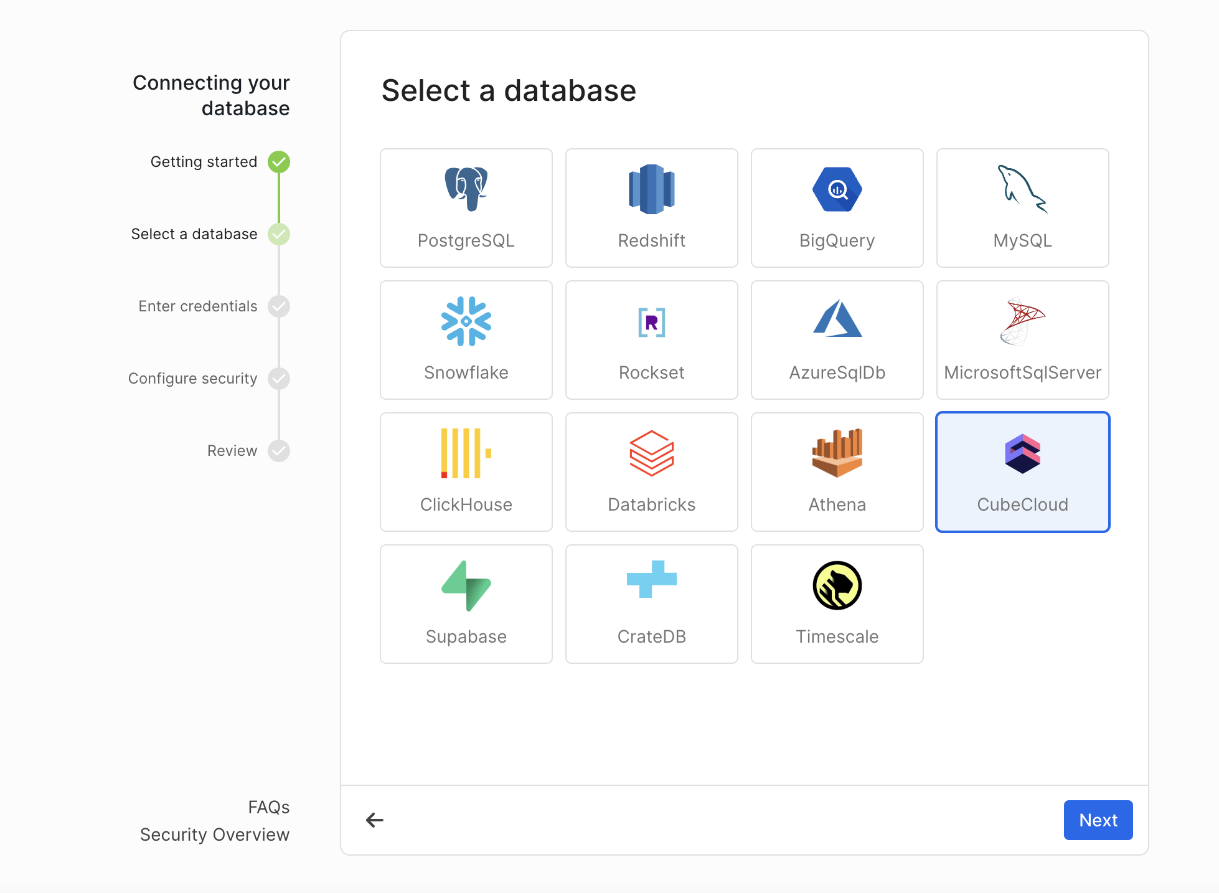
Task: Pick the Athena database card
Action: (837, 471)
